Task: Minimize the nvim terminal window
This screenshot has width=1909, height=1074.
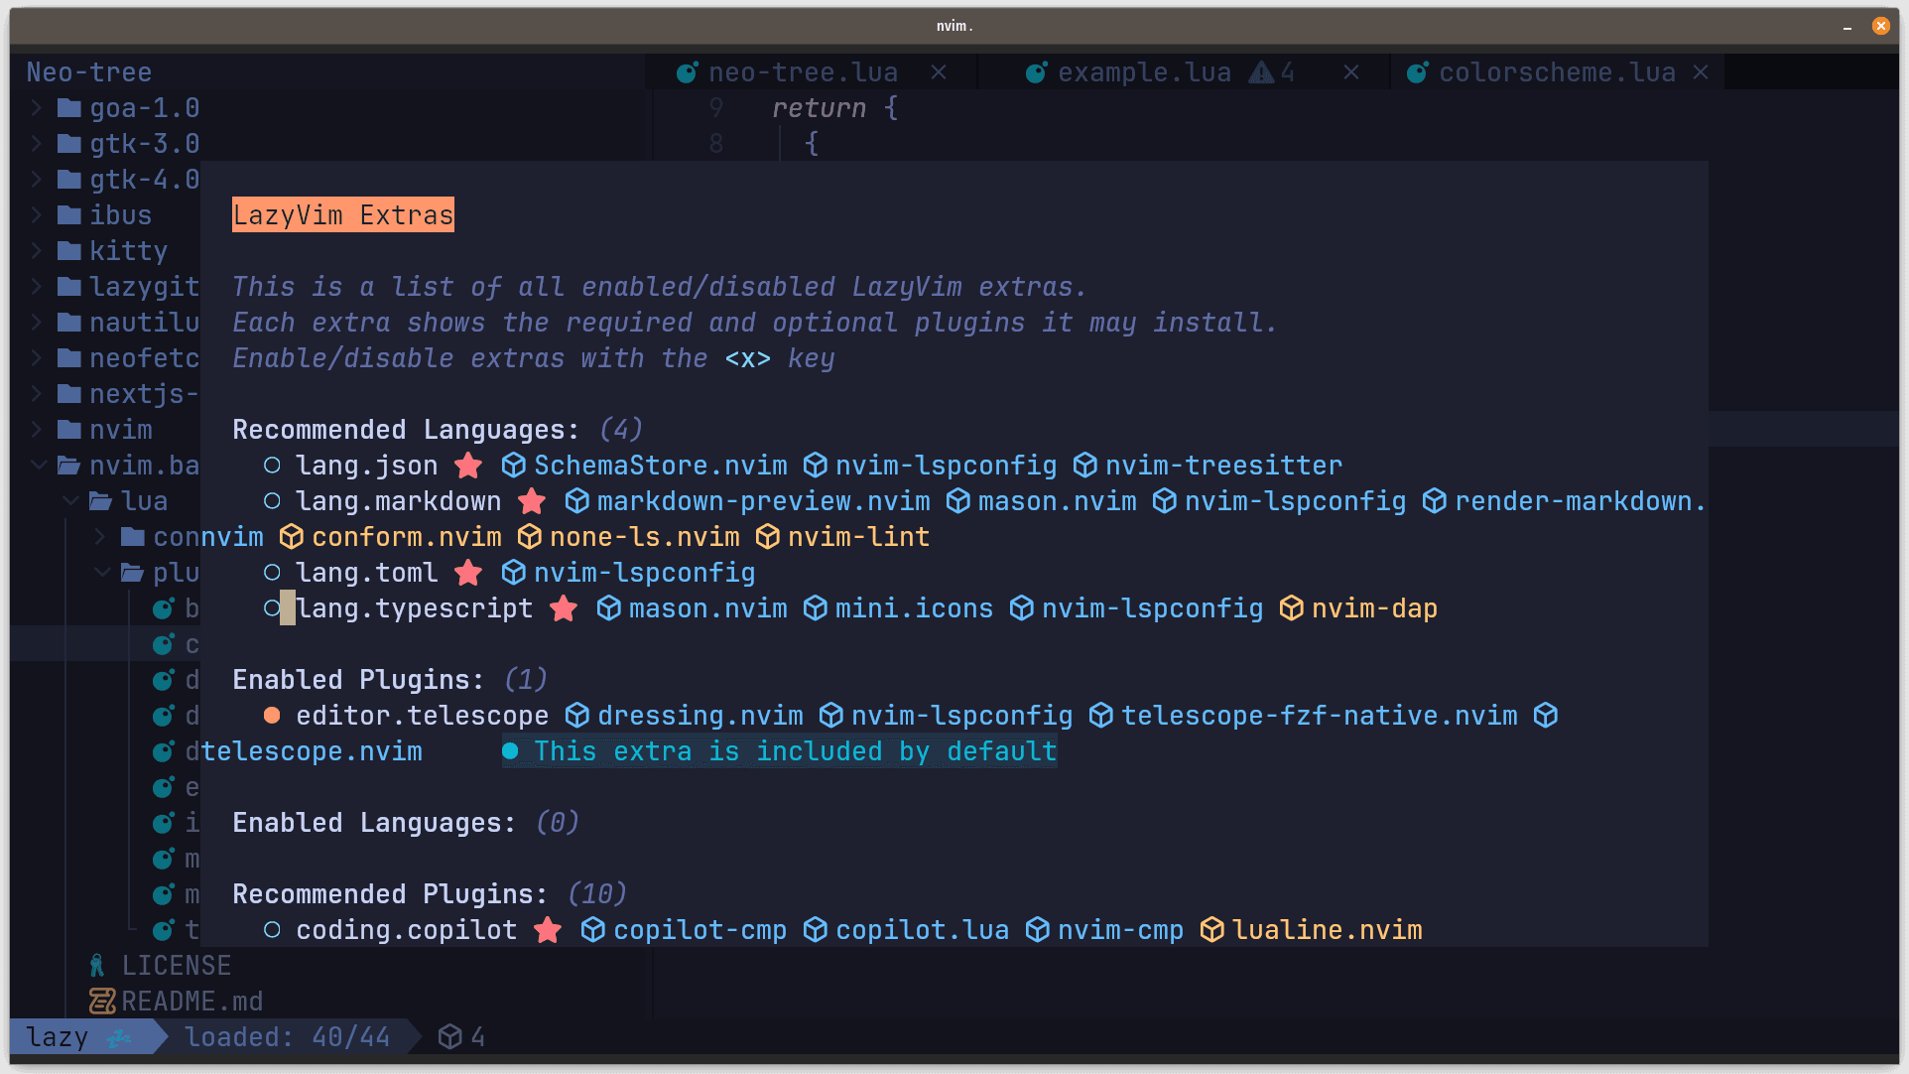Action: tap(1847, 27)
